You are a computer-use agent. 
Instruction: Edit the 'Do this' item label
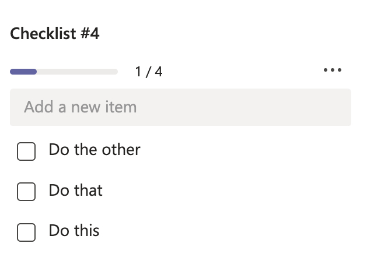(74, 230)
